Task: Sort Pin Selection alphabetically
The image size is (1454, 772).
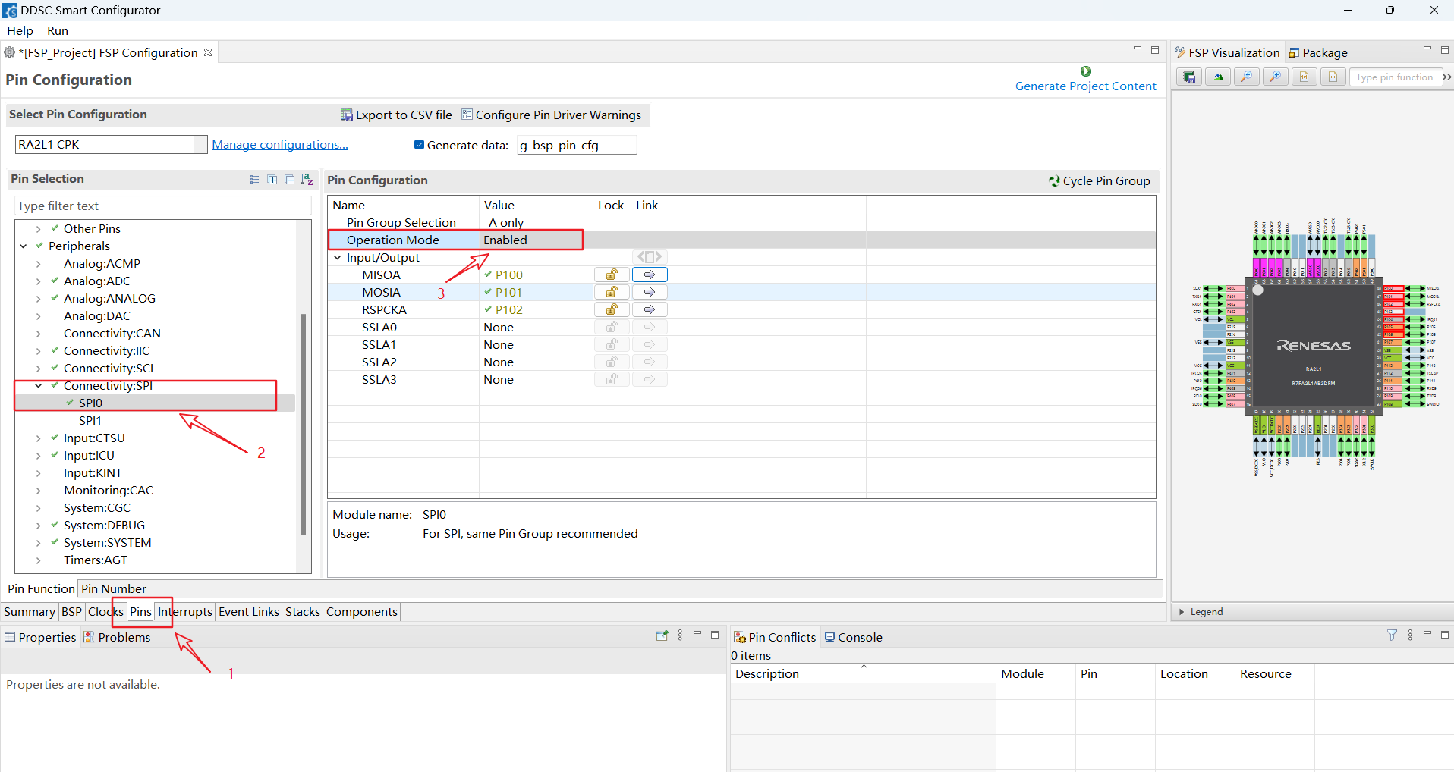Action: [x=307, y=179]
